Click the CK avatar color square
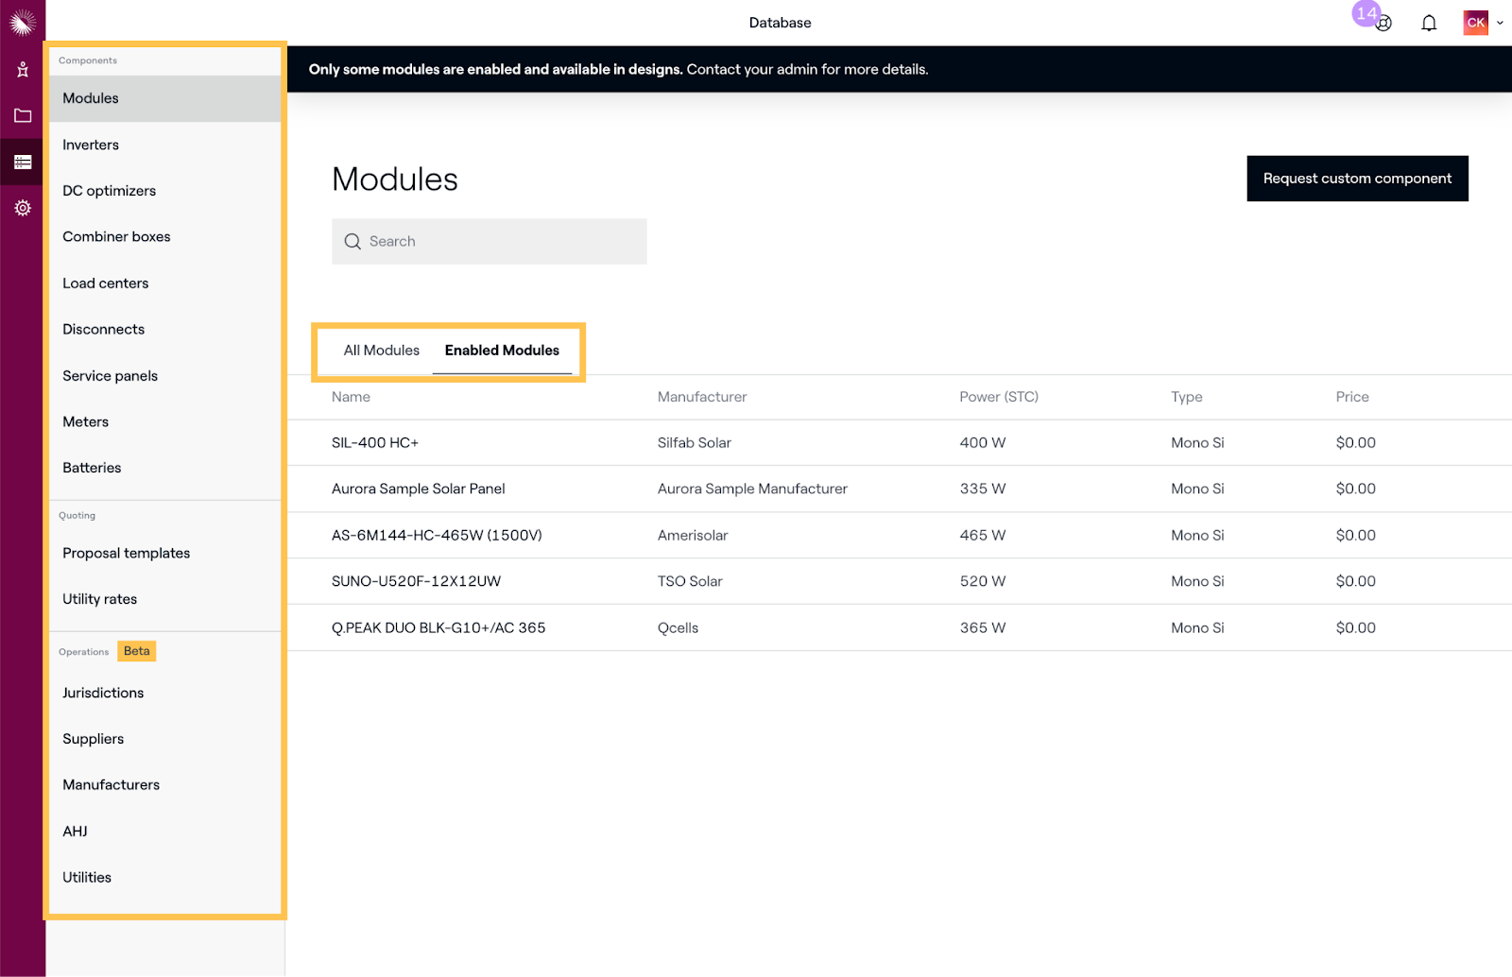 point(1474,22)
